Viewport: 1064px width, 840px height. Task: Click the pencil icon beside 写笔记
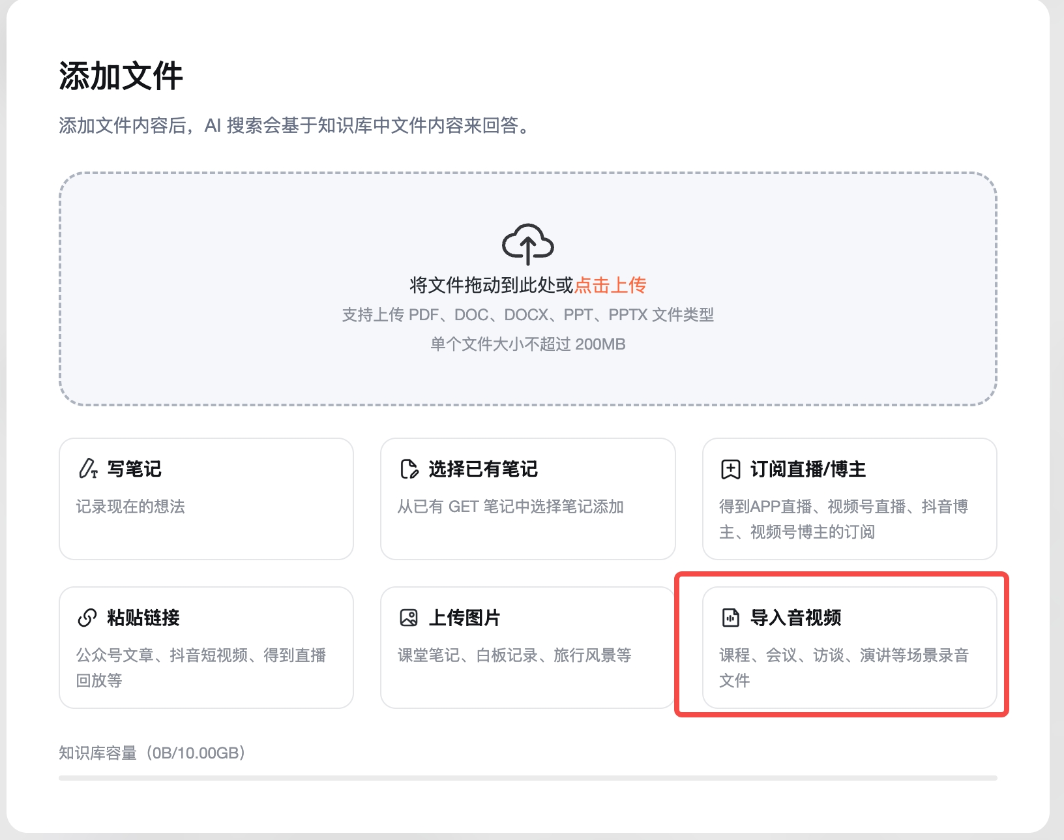point(87,469)
